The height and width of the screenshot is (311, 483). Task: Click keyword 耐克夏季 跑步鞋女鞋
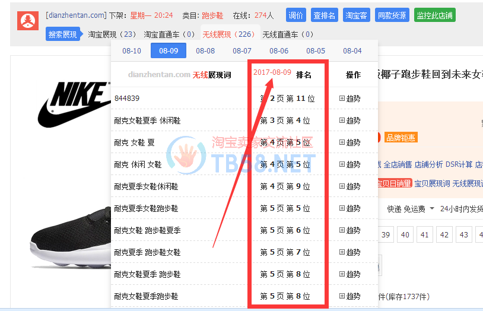coord(147,252)
